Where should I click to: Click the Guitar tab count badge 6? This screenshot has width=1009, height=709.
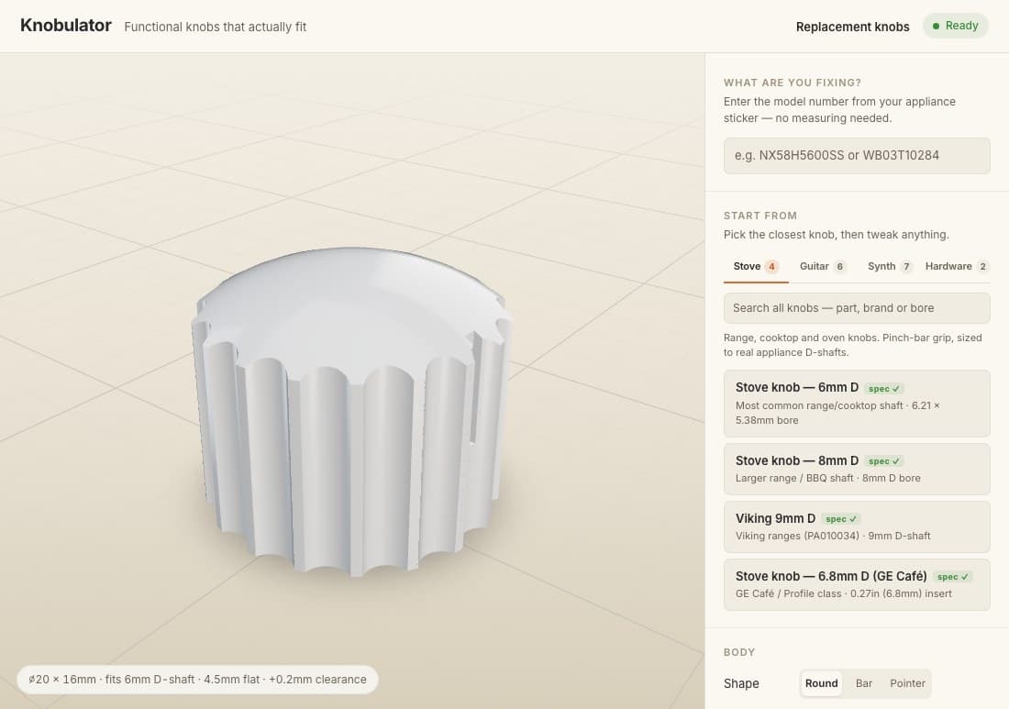click(x=839, y=266)
